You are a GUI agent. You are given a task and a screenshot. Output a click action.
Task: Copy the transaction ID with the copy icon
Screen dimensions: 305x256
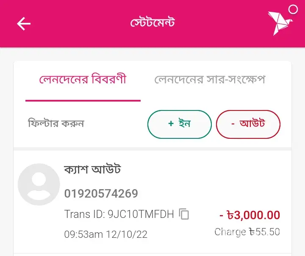(184, 214)
